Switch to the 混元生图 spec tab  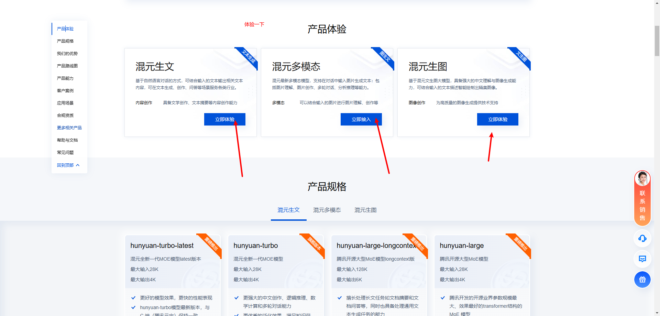click(365, 210)
